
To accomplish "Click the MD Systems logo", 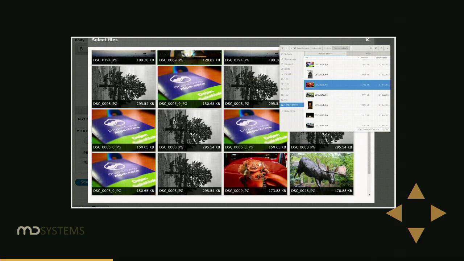I will tap(51, 231).
